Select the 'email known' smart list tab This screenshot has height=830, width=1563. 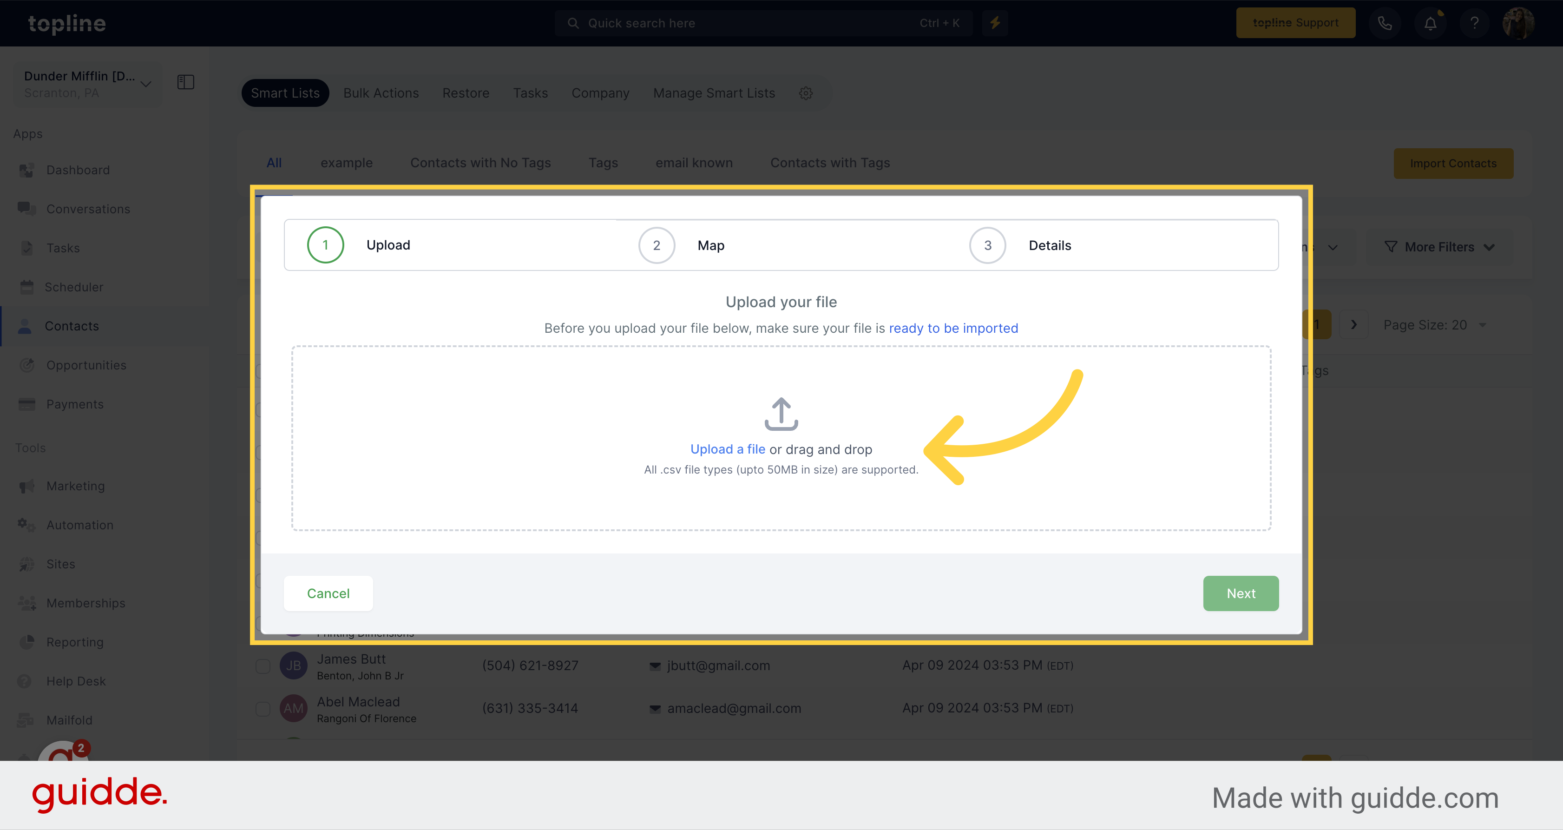coord(695,161)
